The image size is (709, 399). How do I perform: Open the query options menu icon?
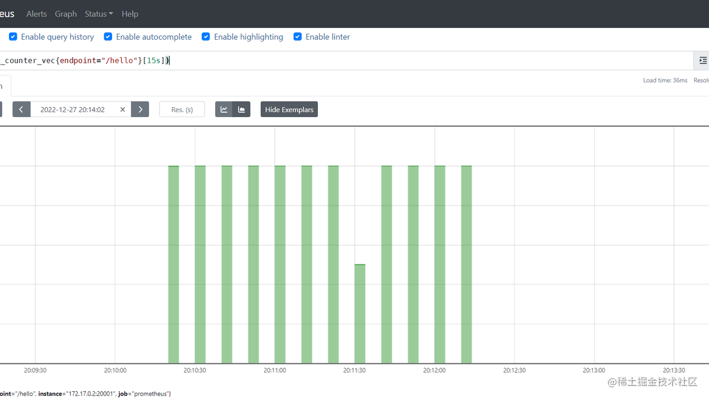[702, 60]
